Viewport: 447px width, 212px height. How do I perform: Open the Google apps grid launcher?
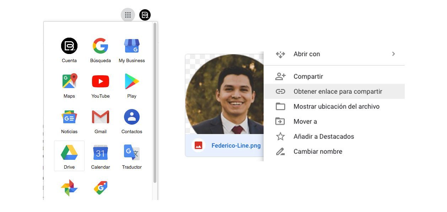click(128, 15)
